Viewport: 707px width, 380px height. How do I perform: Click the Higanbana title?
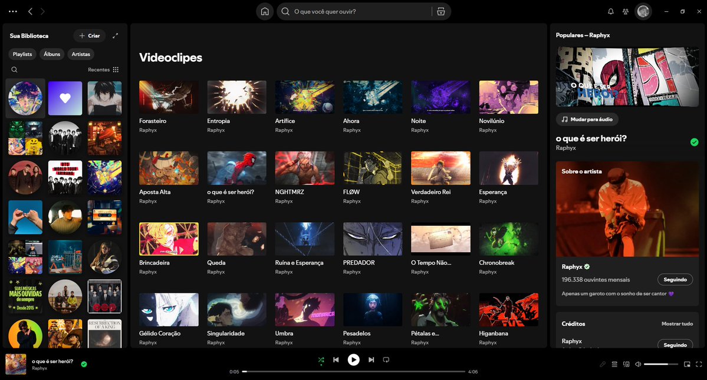[494, 333]
